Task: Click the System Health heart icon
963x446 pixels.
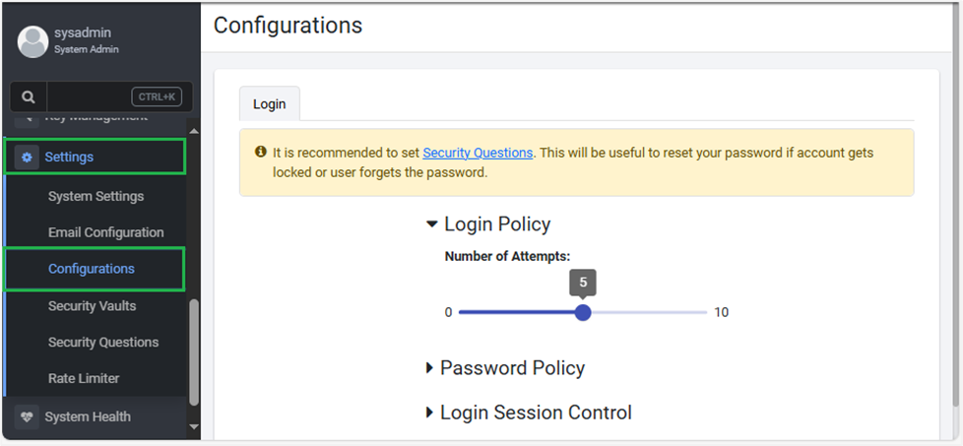Action: [27, 416]
